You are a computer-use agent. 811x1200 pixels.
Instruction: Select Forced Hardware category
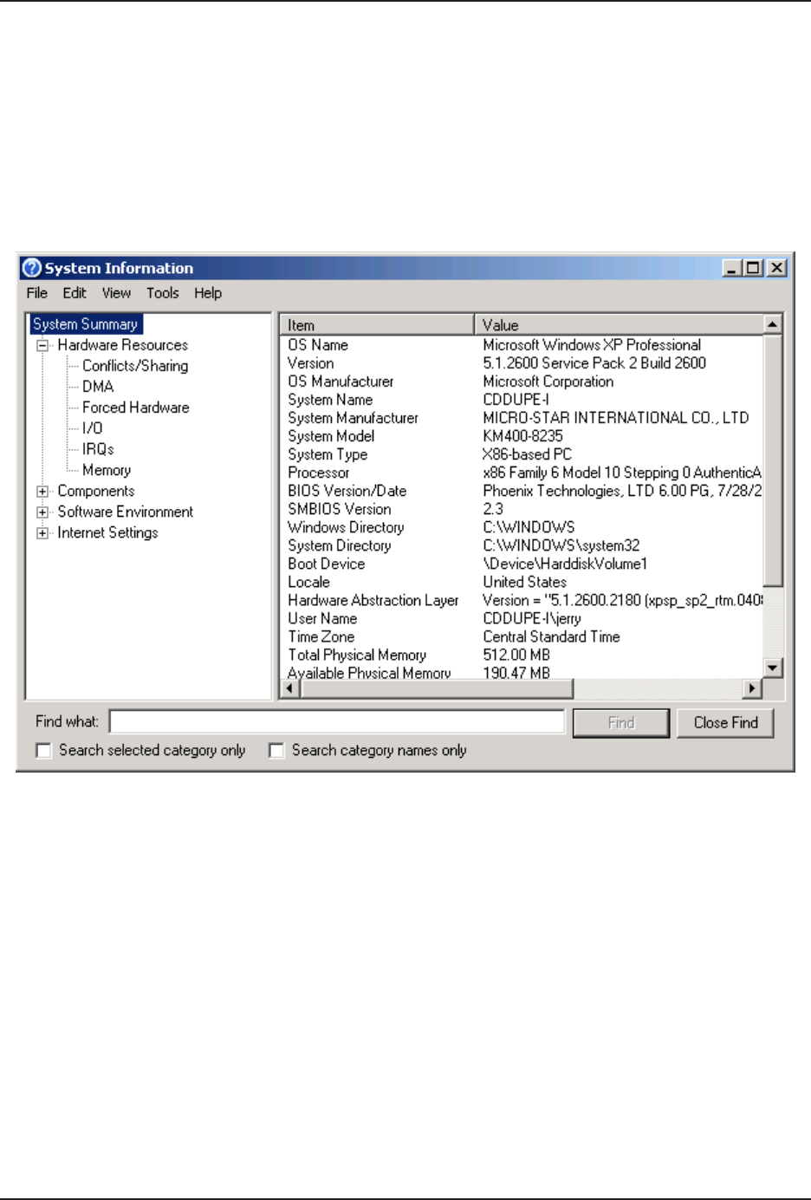click(x=136, y=408)
